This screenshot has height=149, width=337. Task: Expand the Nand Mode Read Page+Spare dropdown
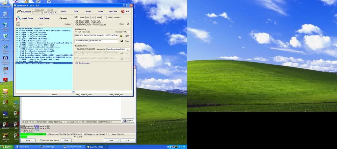point(117,49)
